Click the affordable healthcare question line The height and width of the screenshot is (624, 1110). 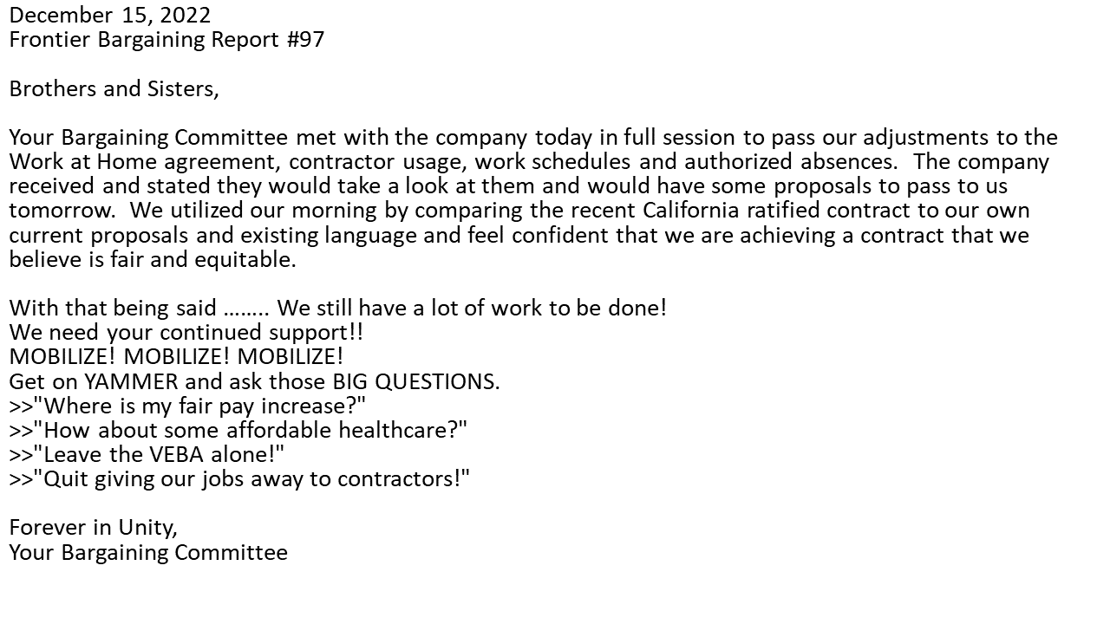pyautogui.click(x=238, y=429)
